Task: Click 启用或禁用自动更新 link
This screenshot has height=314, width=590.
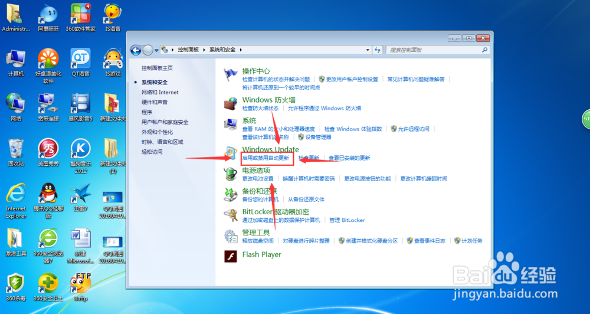Action: coord(265,158)
